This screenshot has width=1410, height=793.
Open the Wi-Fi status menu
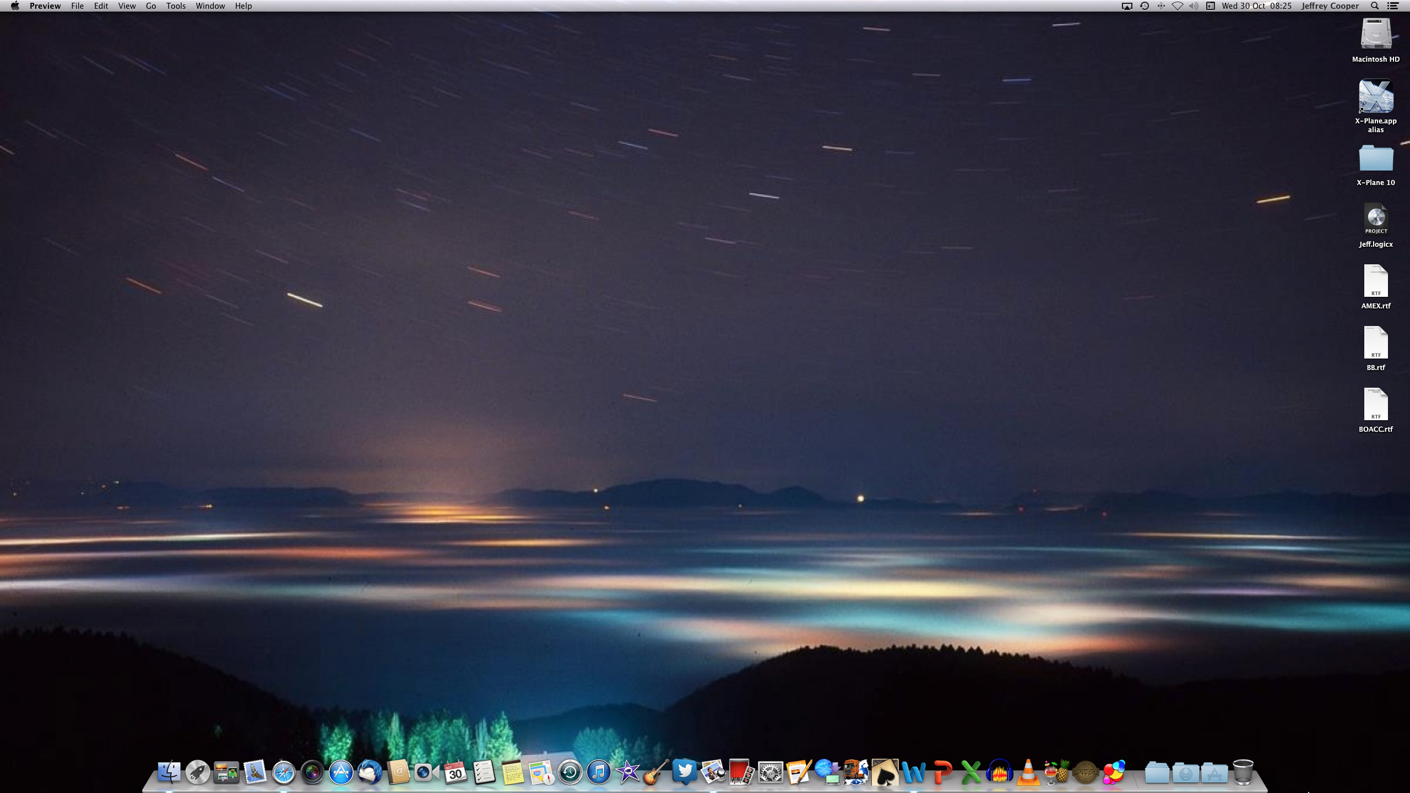pyautogui.click(x=1177, y=6)
